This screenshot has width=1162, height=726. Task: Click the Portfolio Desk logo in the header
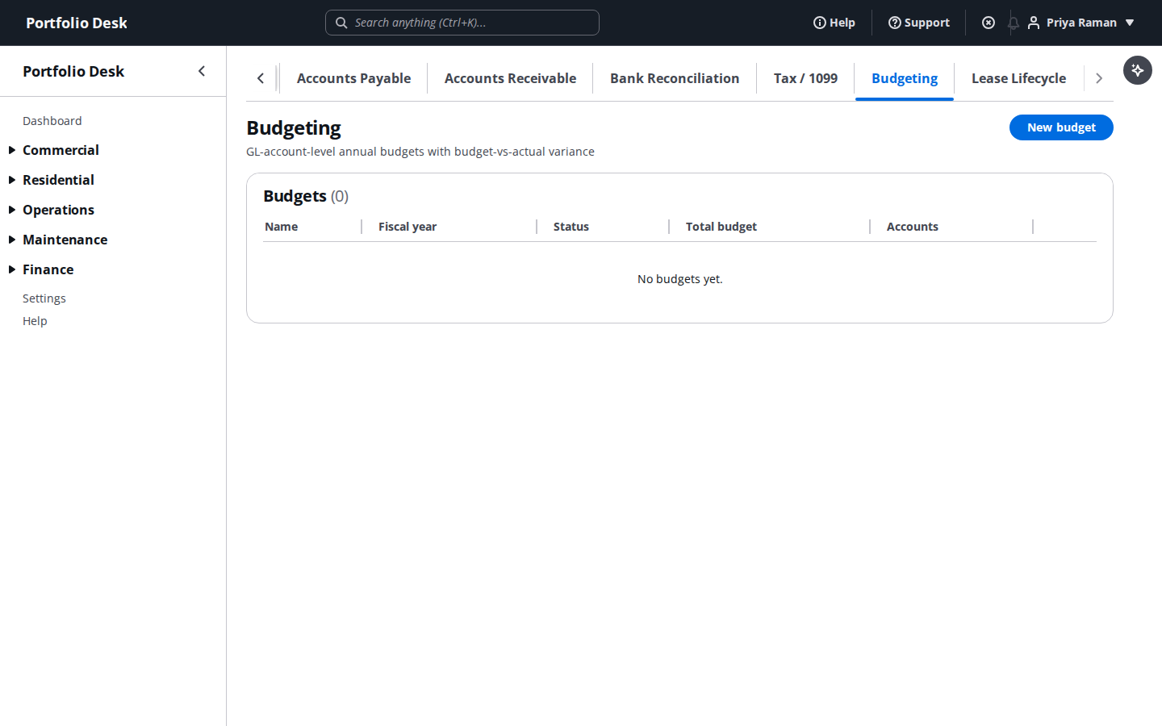[x=77, y=23]
